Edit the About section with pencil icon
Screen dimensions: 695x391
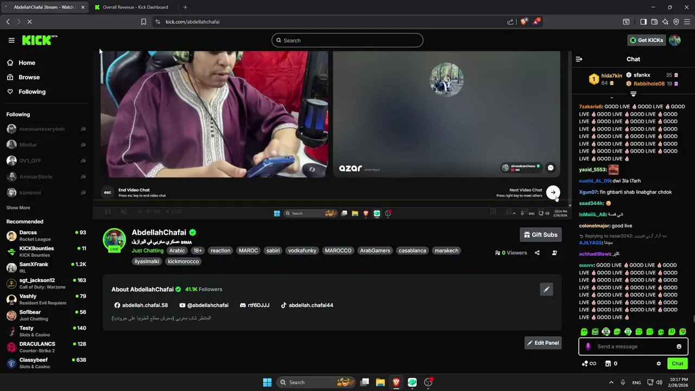click(546, 289)
